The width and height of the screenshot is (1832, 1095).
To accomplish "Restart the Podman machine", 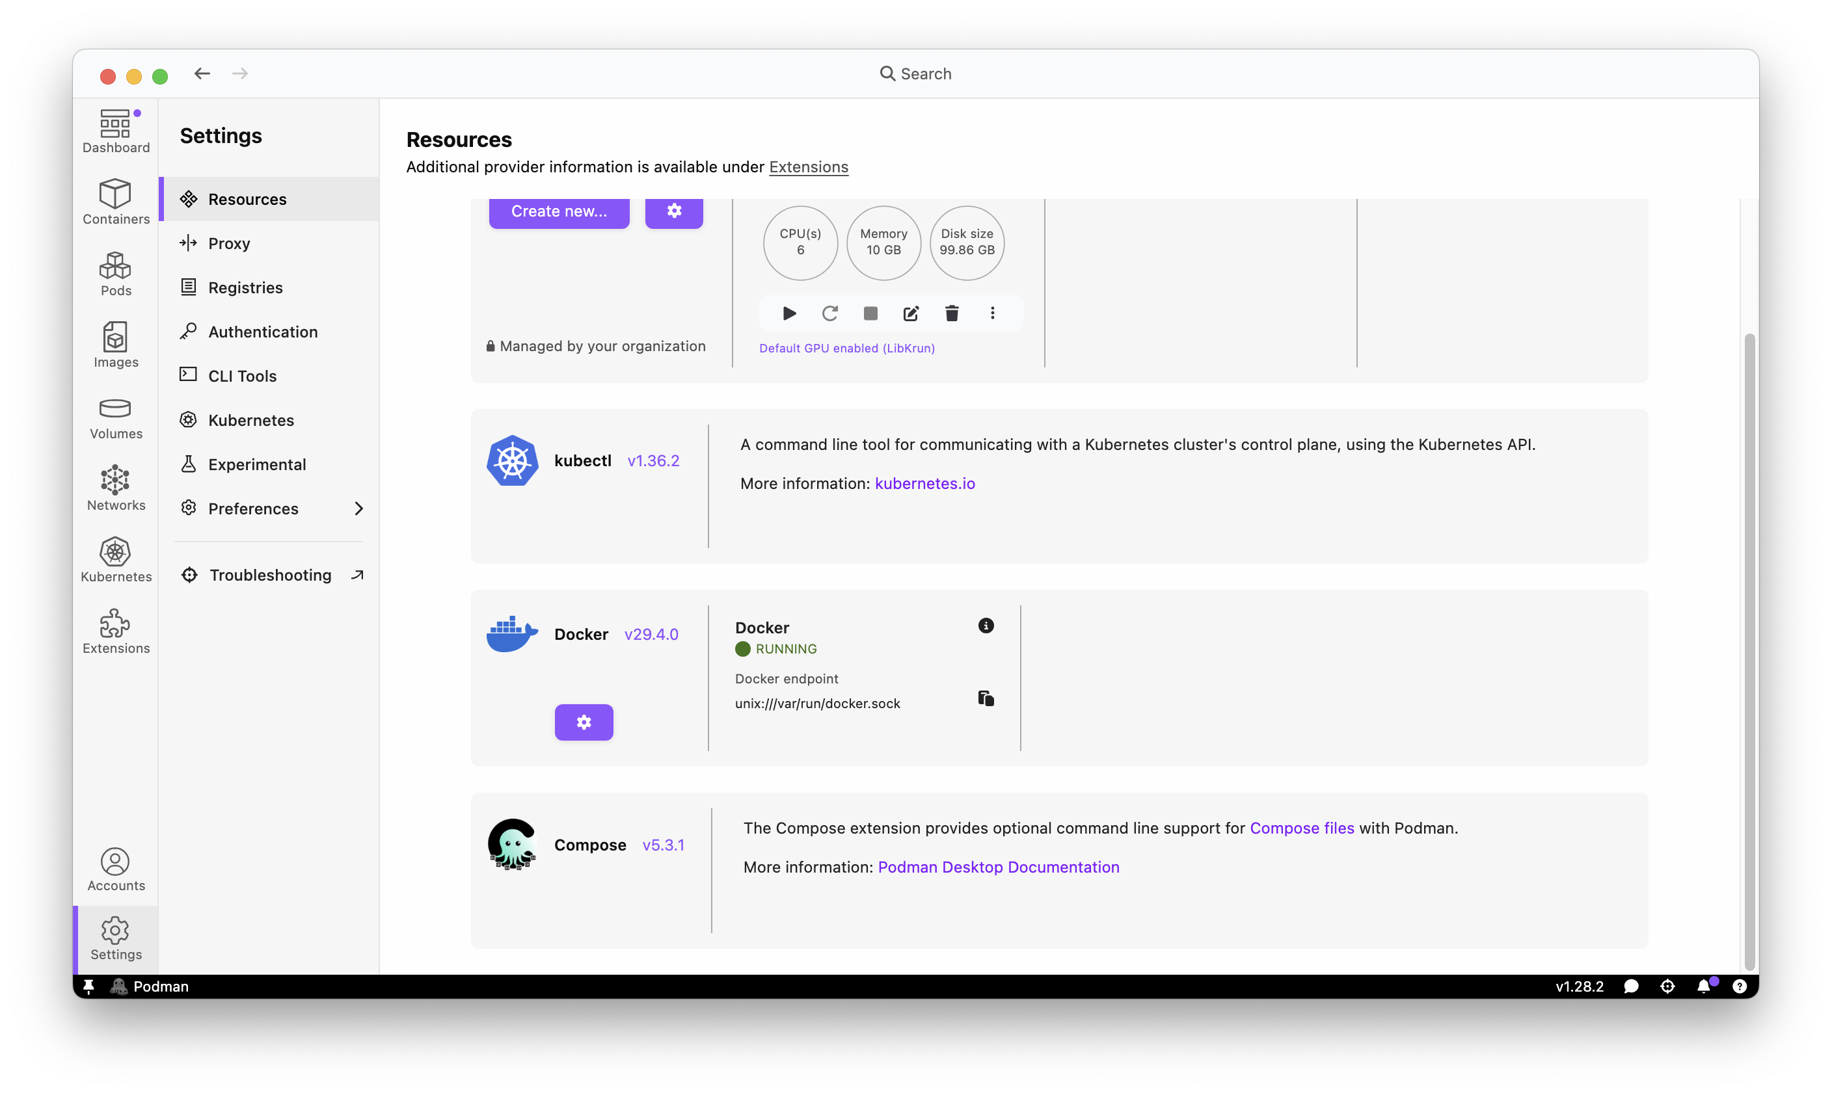I will click(x=829, y=313).
